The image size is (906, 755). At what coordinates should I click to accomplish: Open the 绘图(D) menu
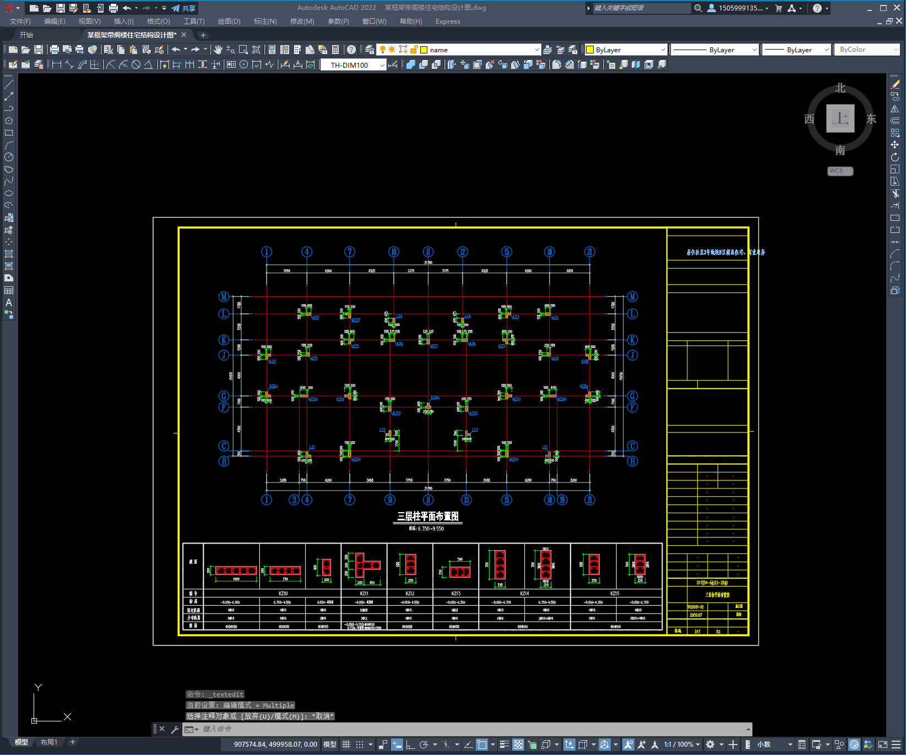tap(229, 21)
